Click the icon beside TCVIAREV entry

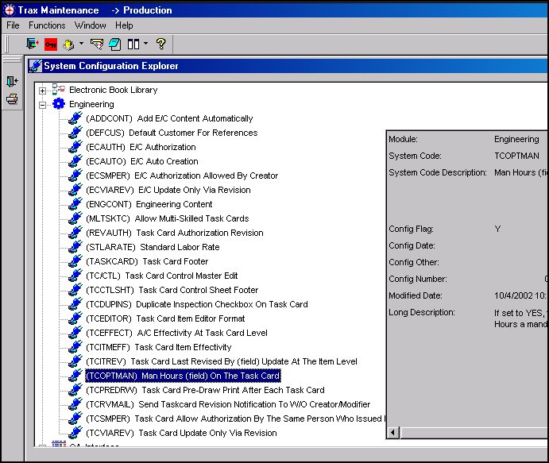tap(75, 433)
